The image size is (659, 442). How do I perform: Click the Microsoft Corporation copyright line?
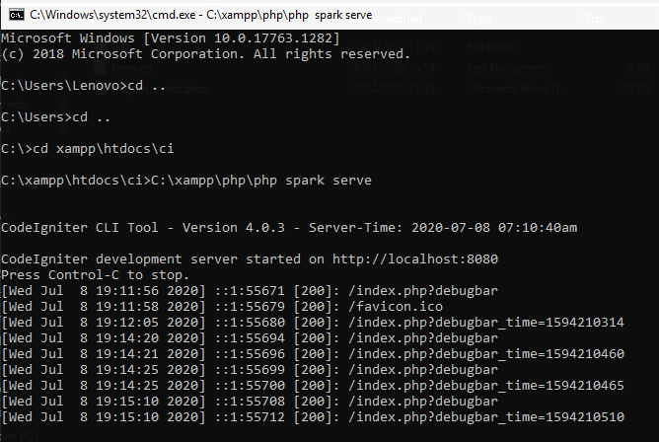205,54
